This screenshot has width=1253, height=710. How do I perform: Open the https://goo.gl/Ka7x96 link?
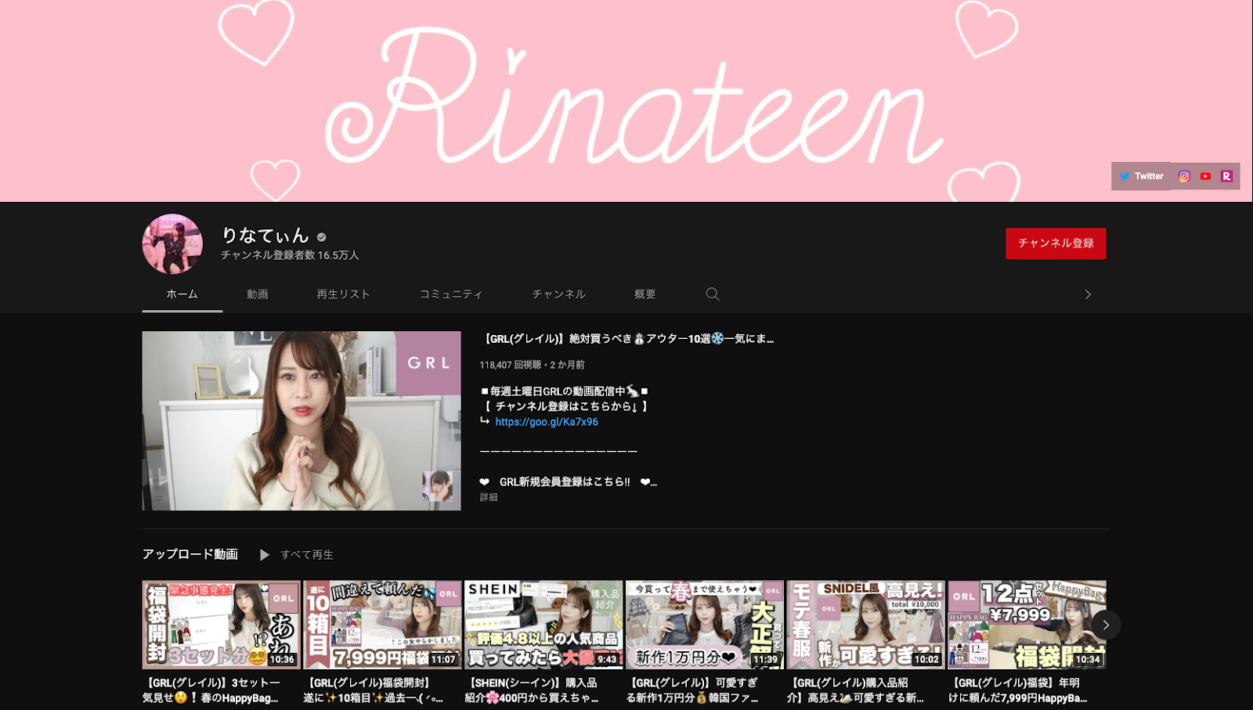coord(547,422)
